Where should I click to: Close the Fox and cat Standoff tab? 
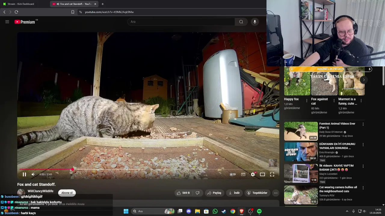(95, 4)
